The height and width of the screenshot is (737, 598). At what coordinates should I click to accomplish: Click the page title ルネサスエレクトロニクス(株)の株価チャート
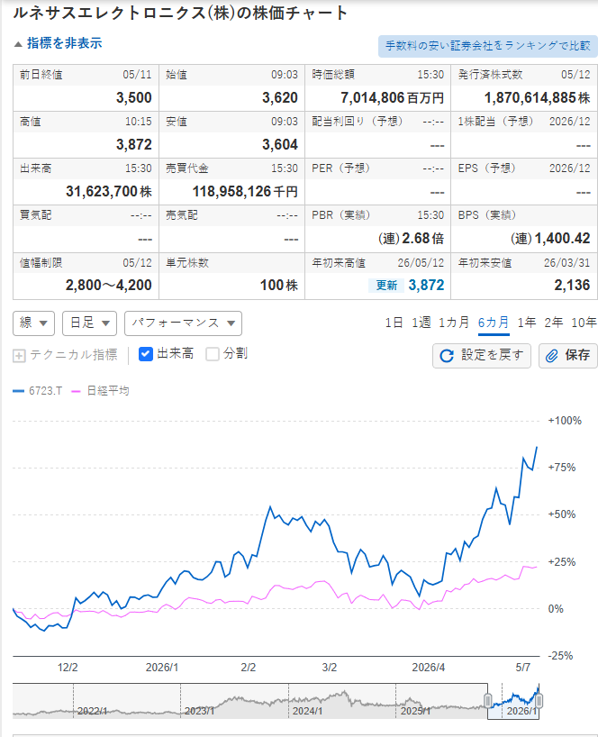[x=180, y=13]
